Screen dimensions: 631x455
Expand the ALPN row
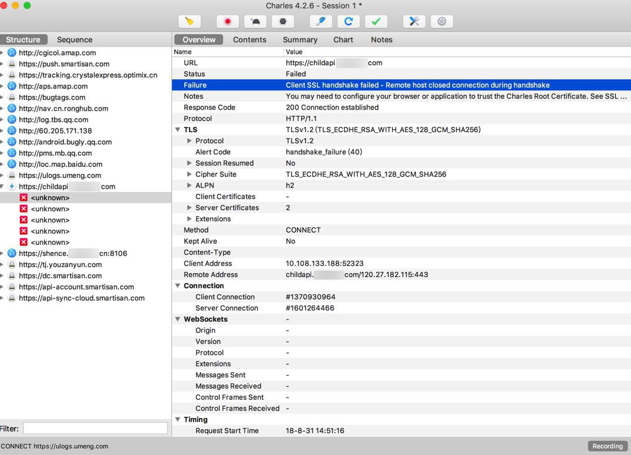click(x=189, y=185)
